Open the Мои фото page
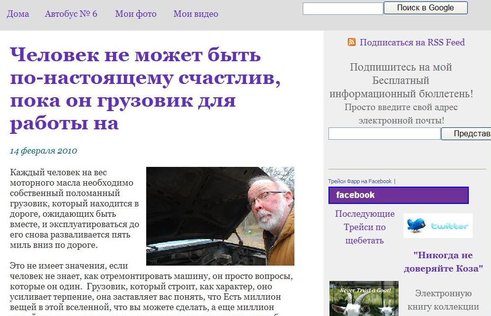 pyautogui.click(x=136, y=14)
